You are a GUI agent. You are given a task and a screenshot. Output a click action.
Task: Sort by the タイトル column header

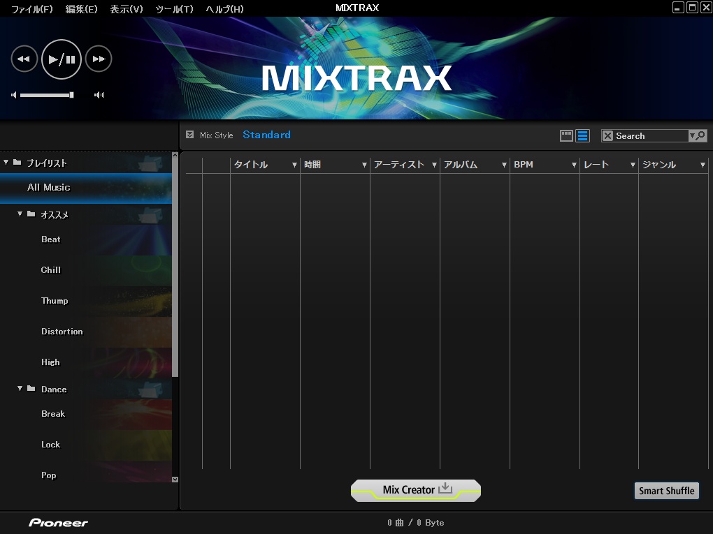(x=251, y=165)
